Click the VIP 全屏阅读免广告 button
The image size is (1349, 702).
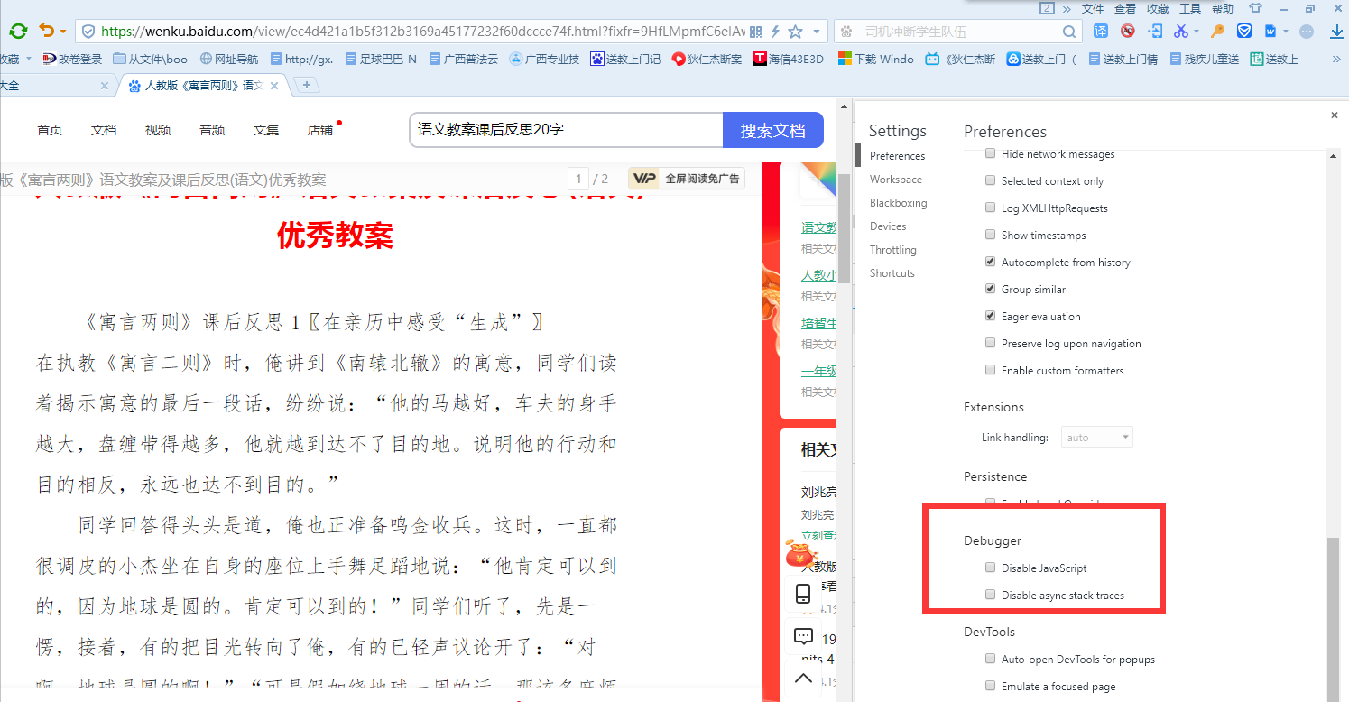pyautogui.click(x=686, y=178)
